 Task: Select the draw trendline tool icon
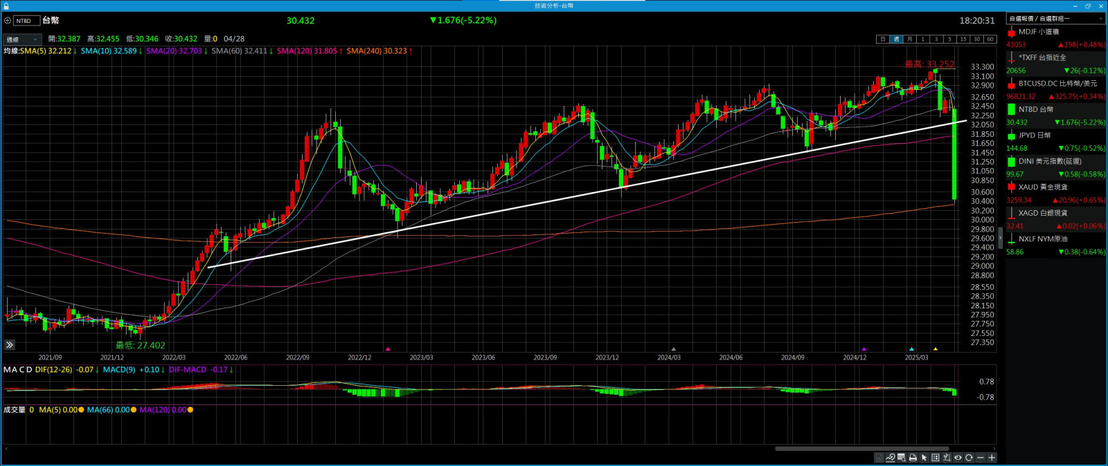pyautogui.click(x=891, y=458)
